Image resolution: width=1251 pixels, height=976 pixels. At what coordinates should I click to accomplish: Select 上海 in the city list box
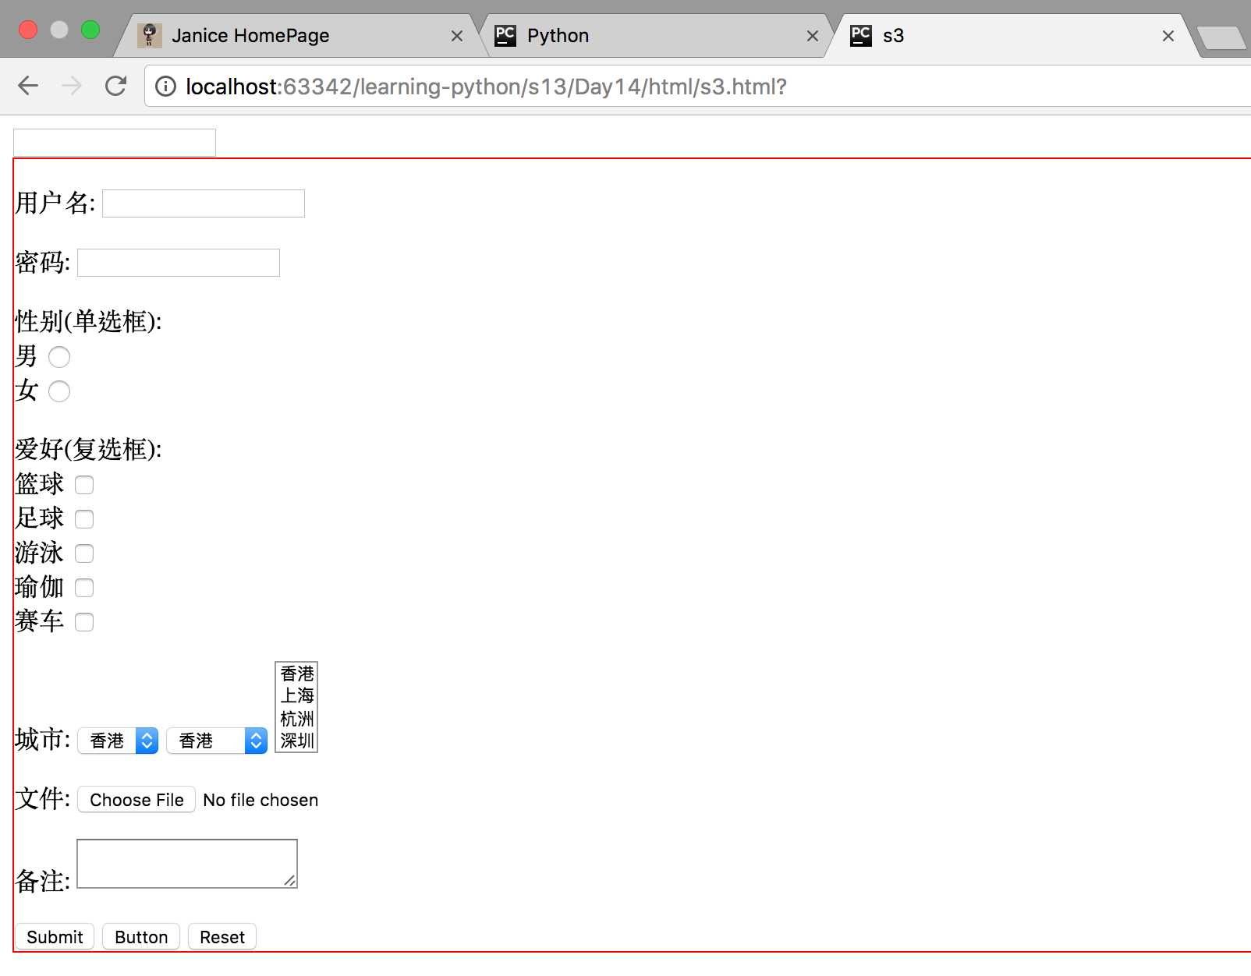pyautogui.click(x=296, y=695)
